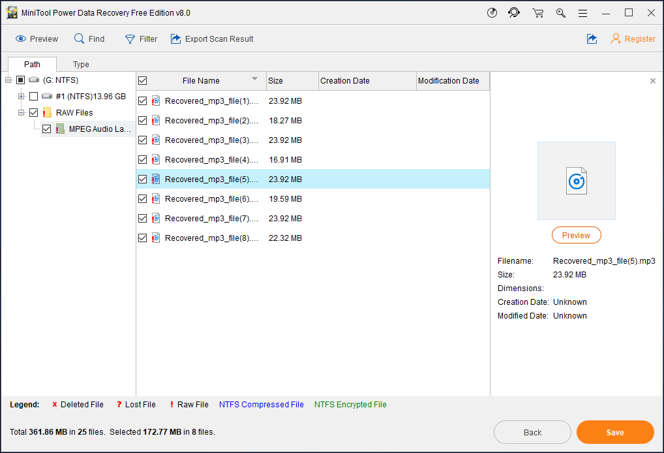The image size is (664, 453).
Task: Click the 22.32 MB size cell
Action: pos(286,238)
